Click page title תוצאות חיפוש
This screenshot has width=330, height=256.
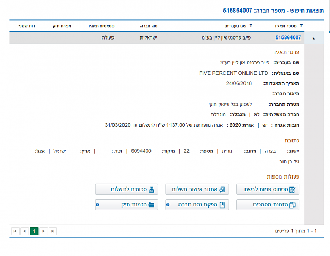pyautogui.click(x=307, y=11)
